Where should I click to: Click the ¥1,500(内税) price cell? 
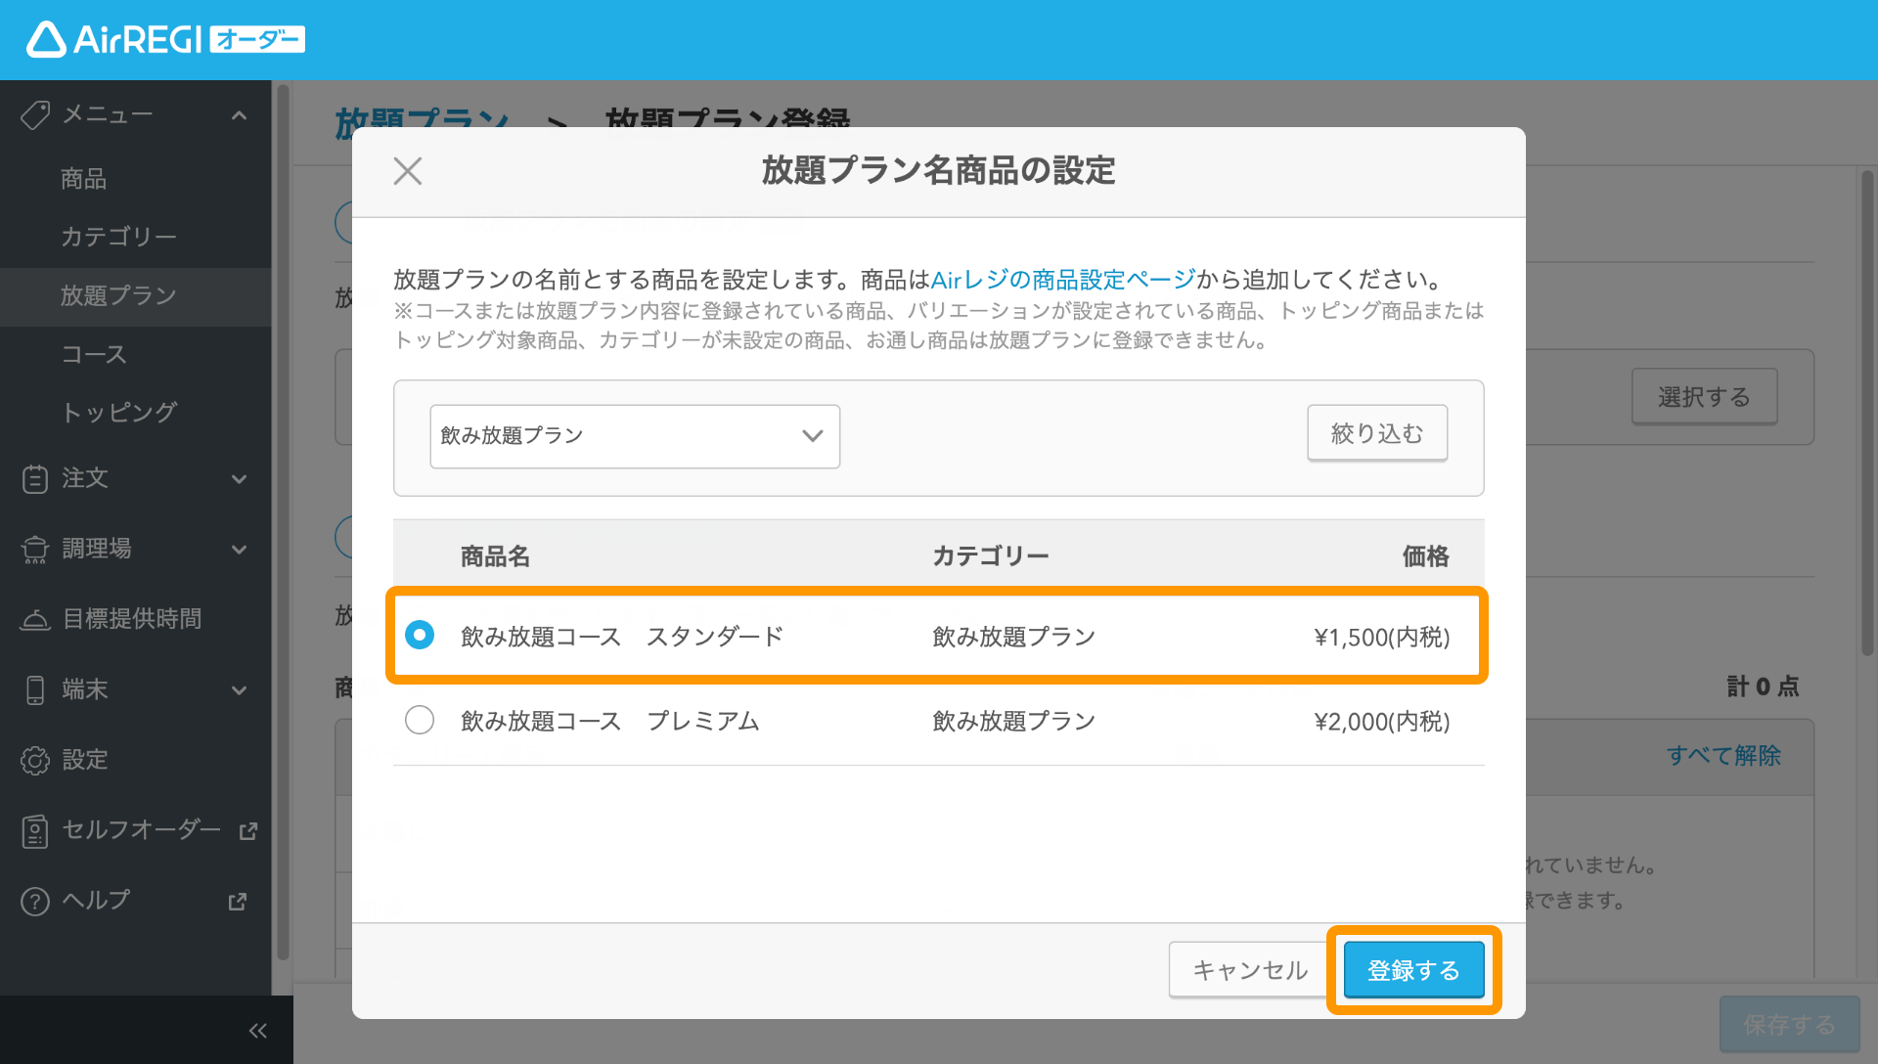pyautogui.click(x=1381, y=637)
